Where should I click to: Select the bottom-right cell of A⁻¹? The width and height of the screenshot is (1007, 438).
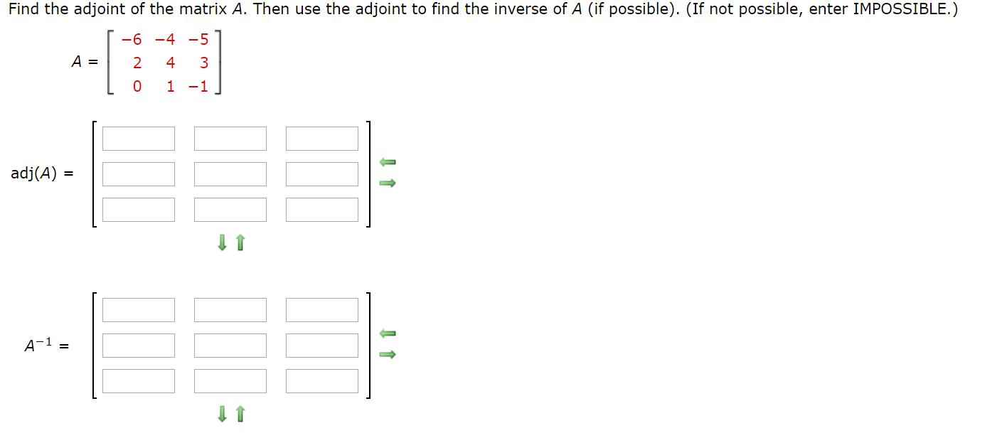click(321, 380)
